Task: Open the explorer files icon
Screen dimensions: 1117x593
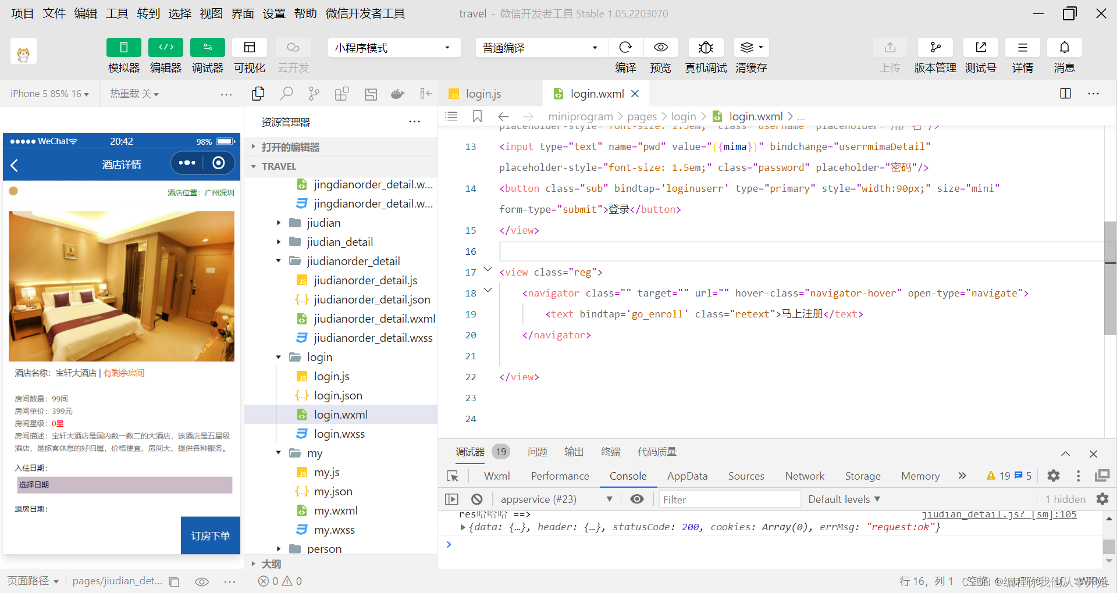Action: 258,94
